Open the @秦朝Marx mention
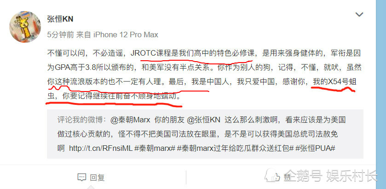 pyautogui.click(x=131, y=120)
